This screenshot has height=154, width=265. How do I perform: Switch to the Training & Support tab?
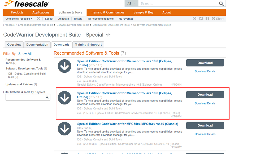point(88,45)
